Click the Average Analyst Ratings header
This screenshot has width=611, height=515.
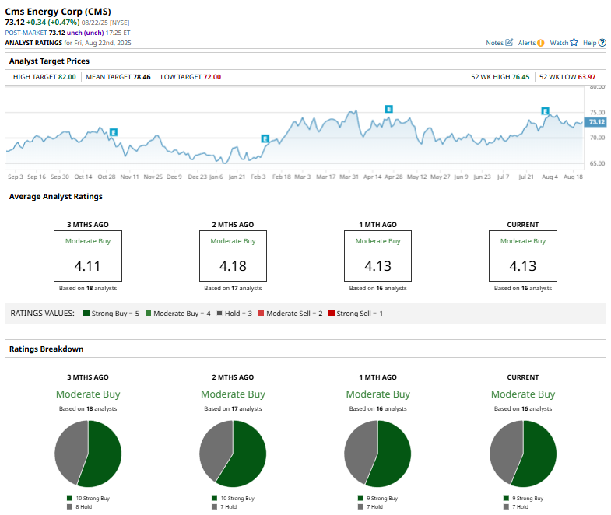(x=56, y=197)
